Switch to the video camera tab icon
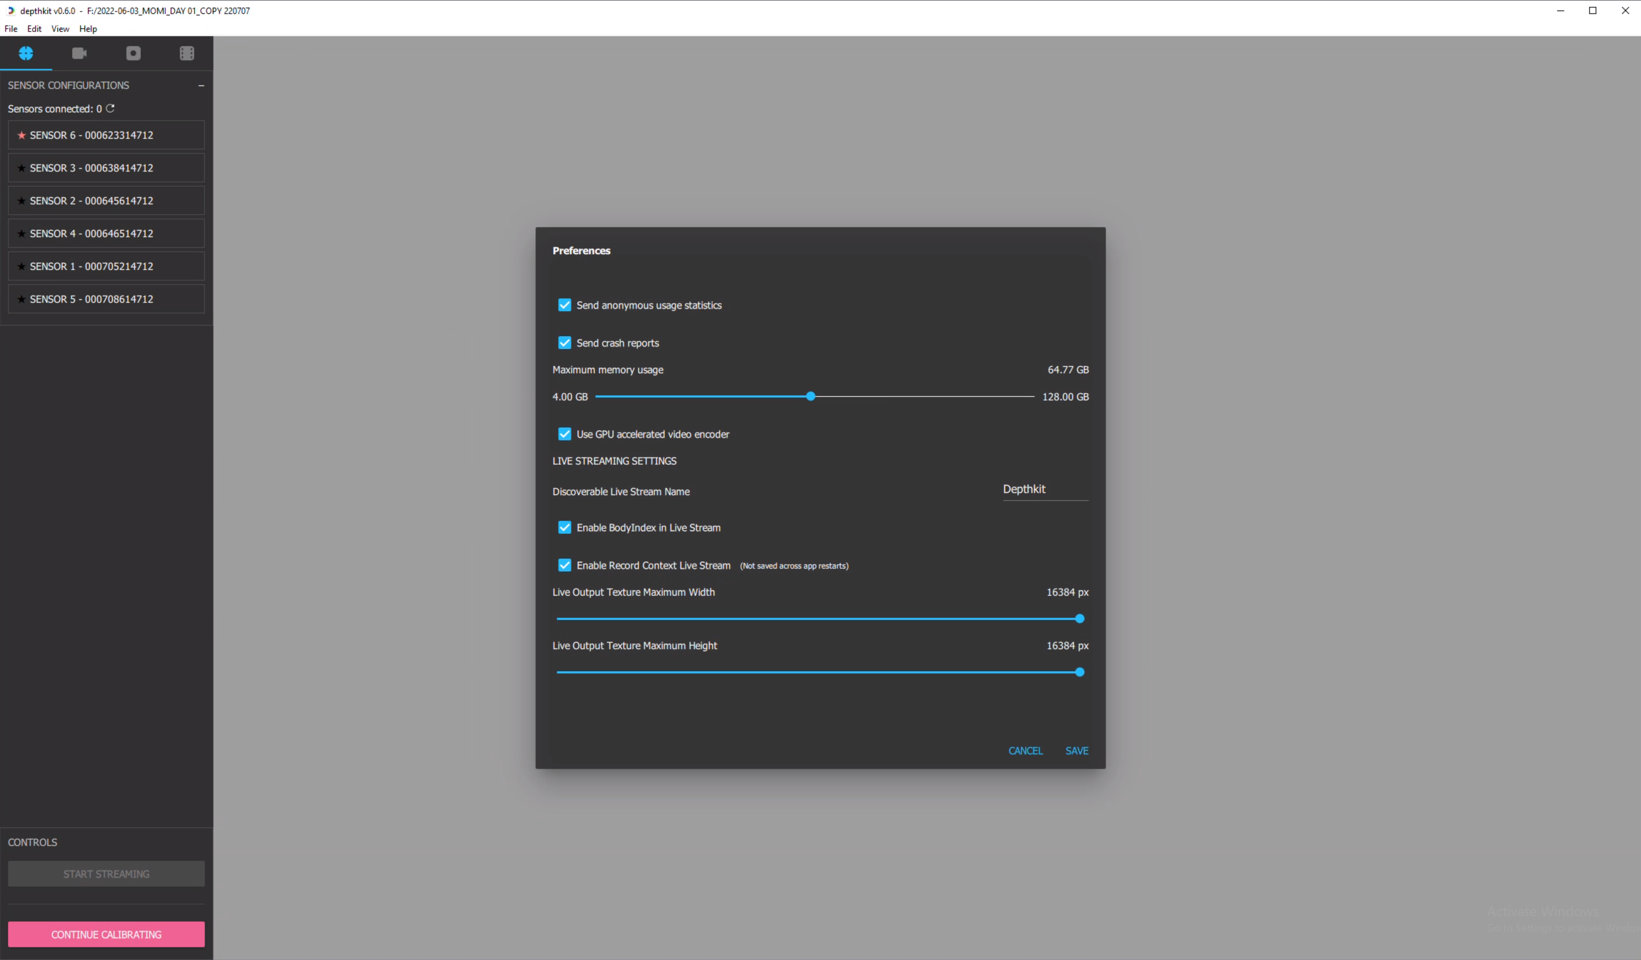This screenshot has height=960, width=1641. (x=79, y=53)
